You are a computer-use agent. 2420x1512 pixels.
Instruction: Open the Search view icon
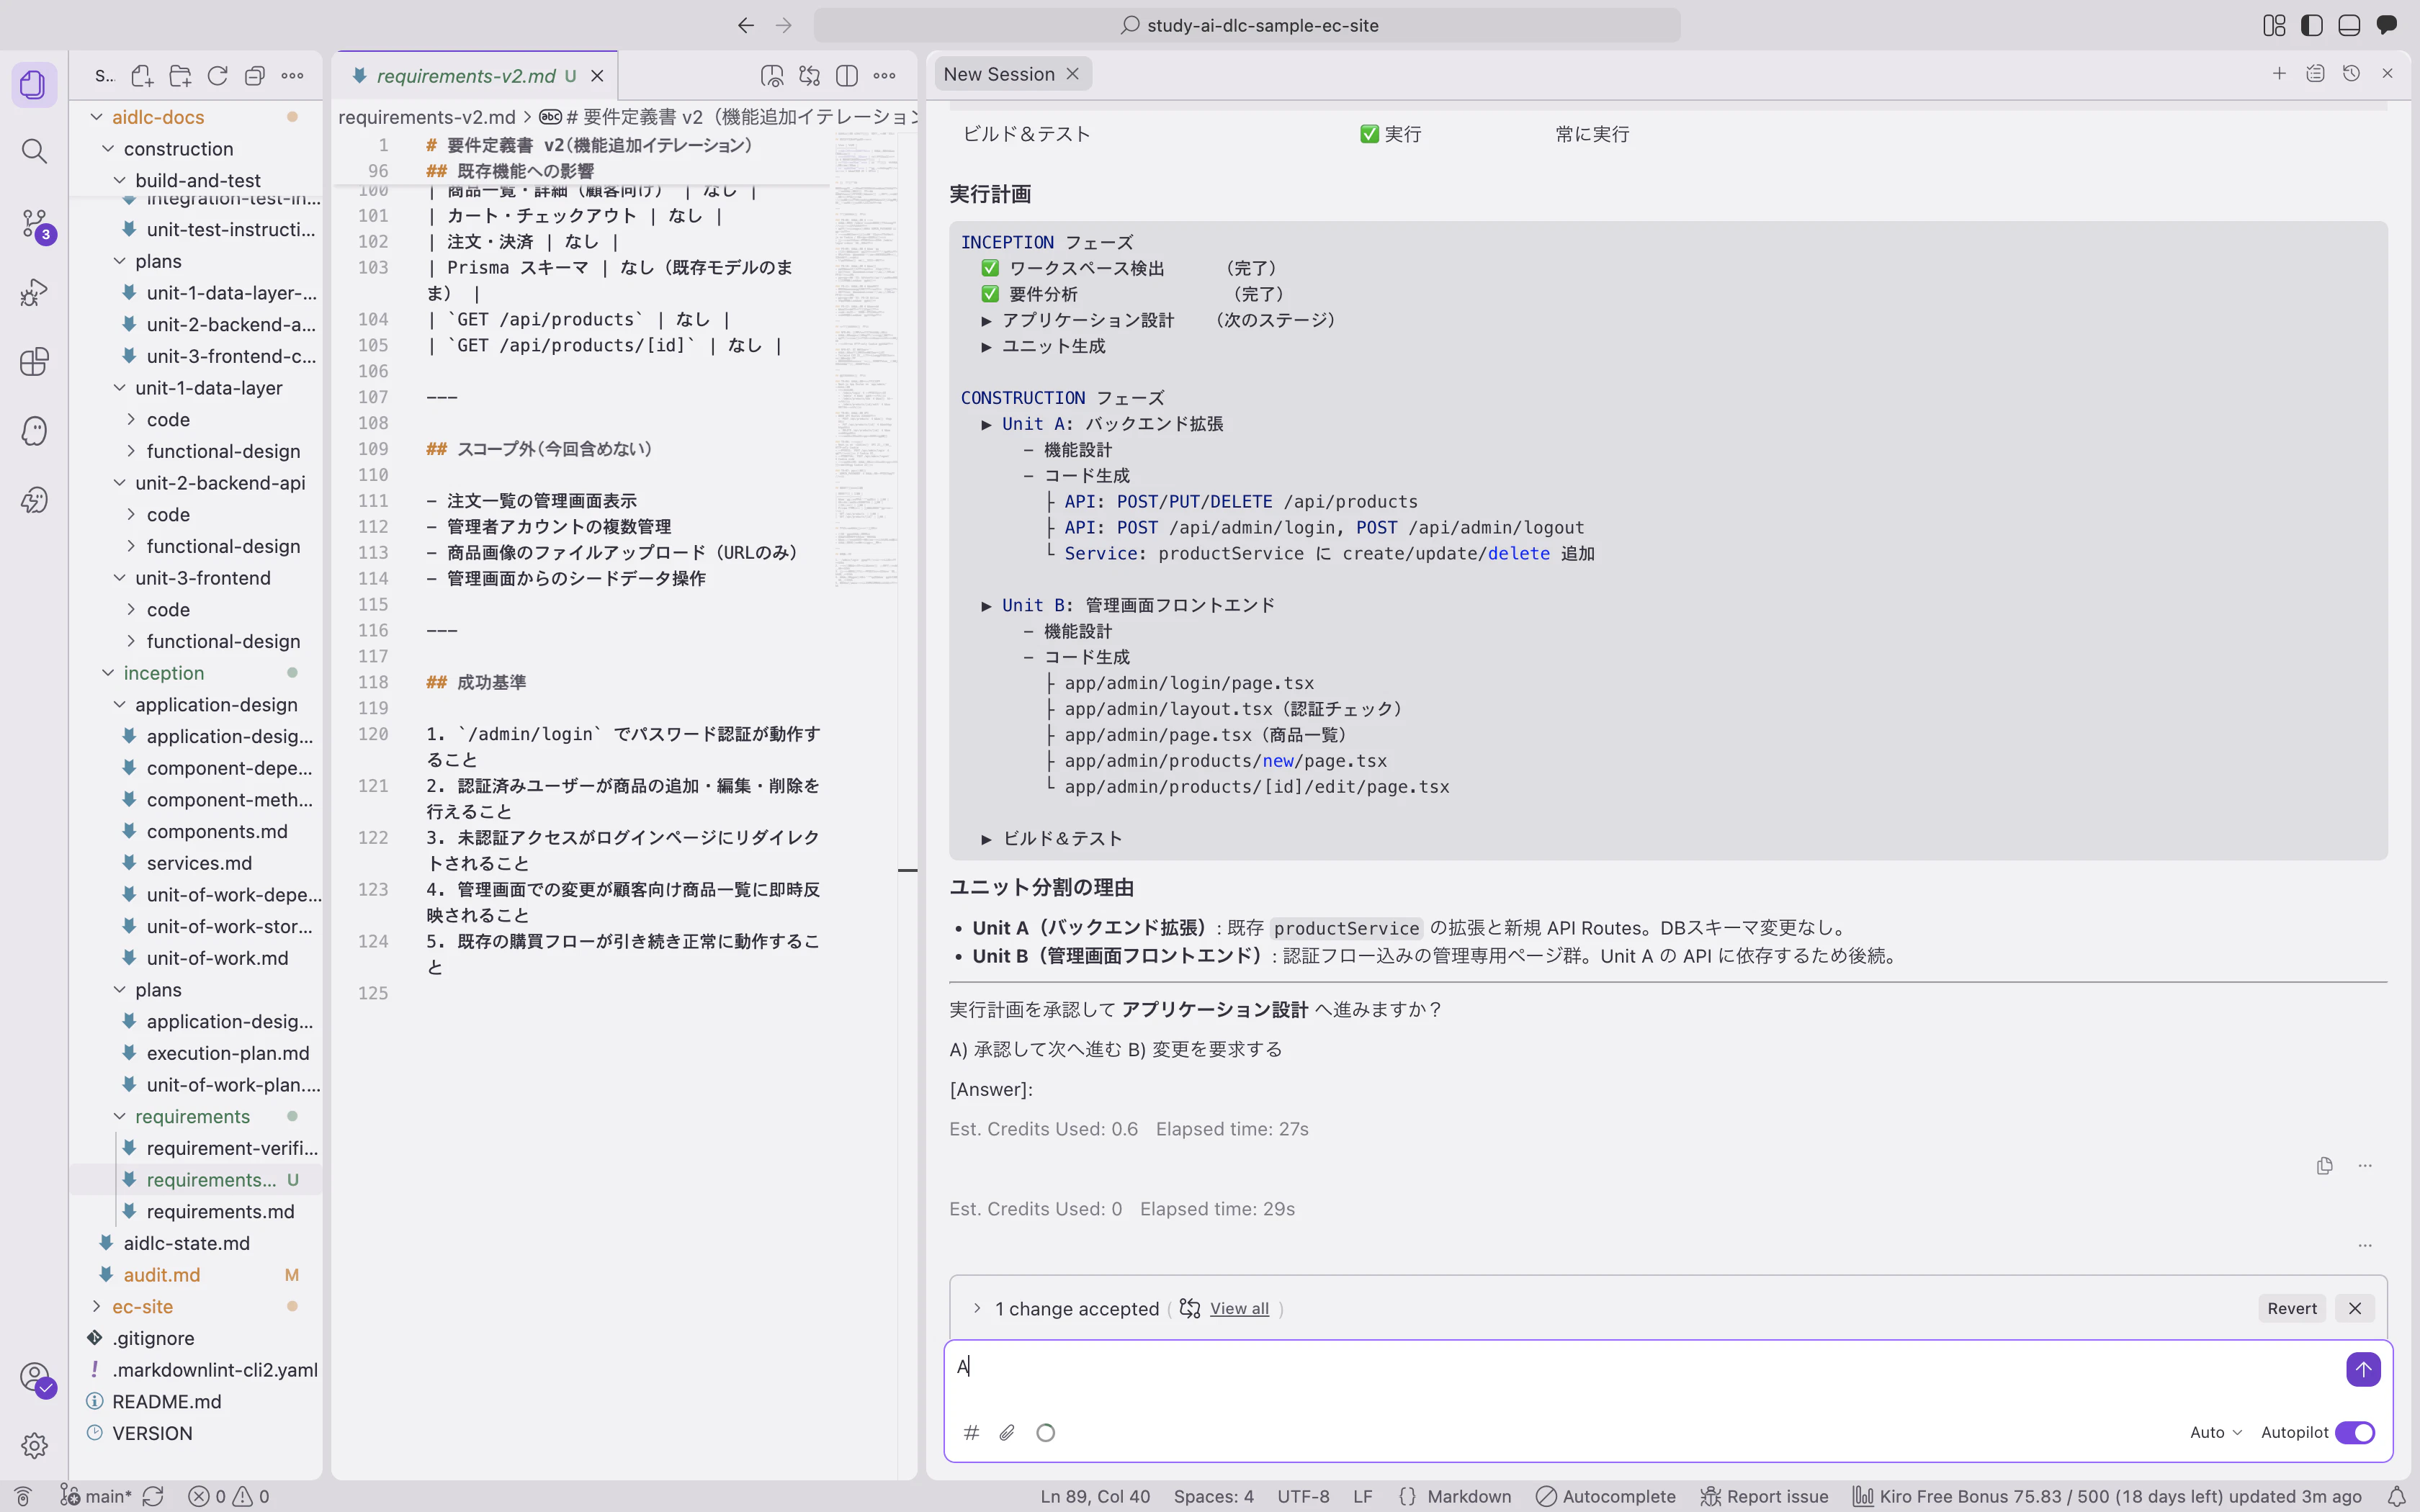[34, 151]
